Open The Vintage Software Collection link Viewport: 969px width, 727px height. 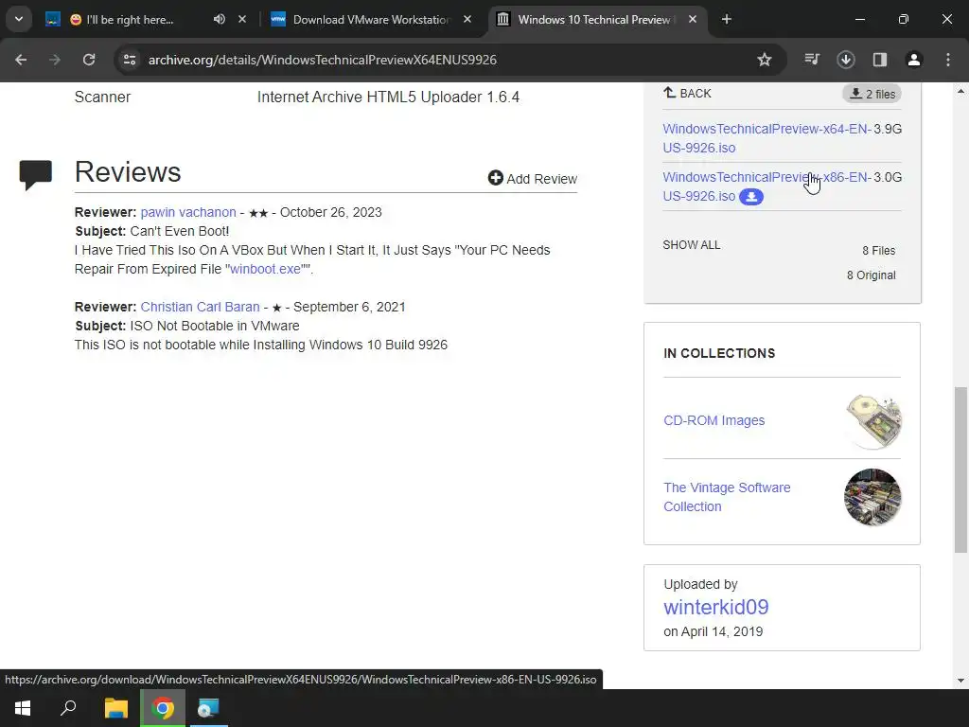(x=727, y=497)
